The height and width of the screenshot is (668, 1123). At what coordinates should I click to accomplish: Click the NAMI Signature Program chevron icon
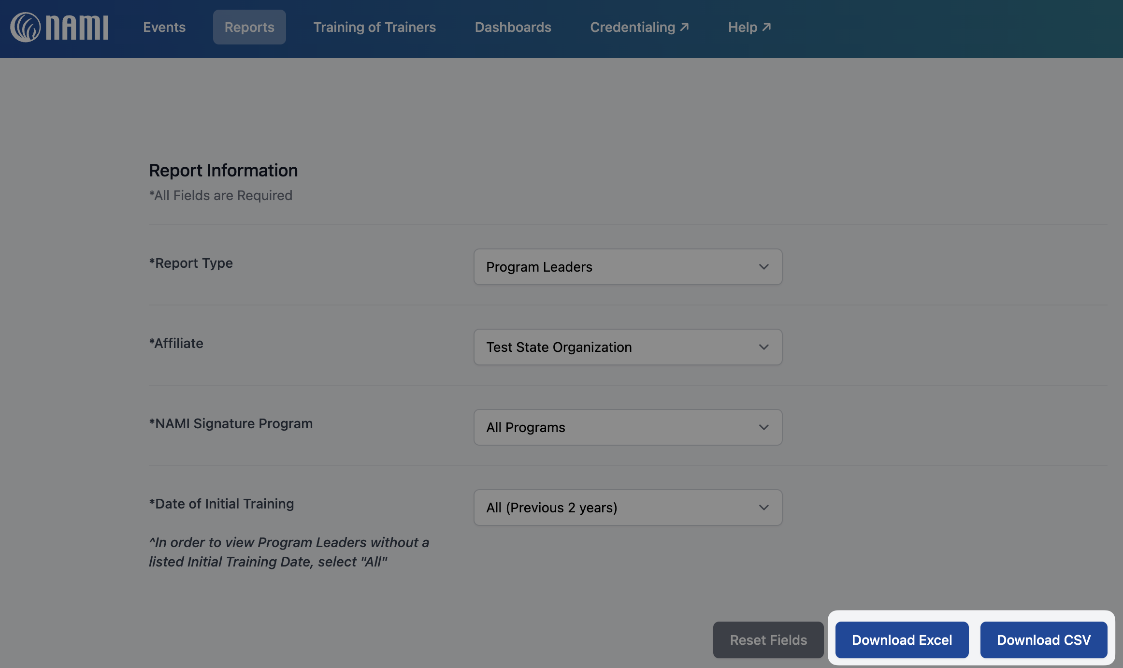tap(763, 427)
